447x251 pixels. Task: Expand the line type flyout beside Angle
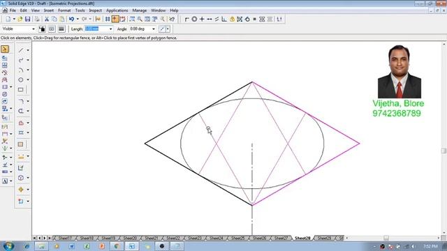(x=168, y=29)
